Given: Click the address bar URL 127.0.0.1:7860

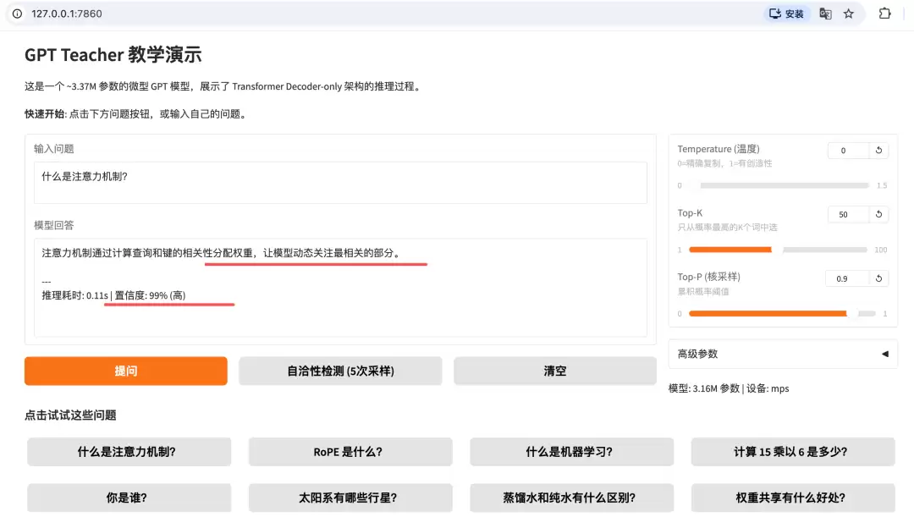Looking at the screenshot, I should 67,14.
